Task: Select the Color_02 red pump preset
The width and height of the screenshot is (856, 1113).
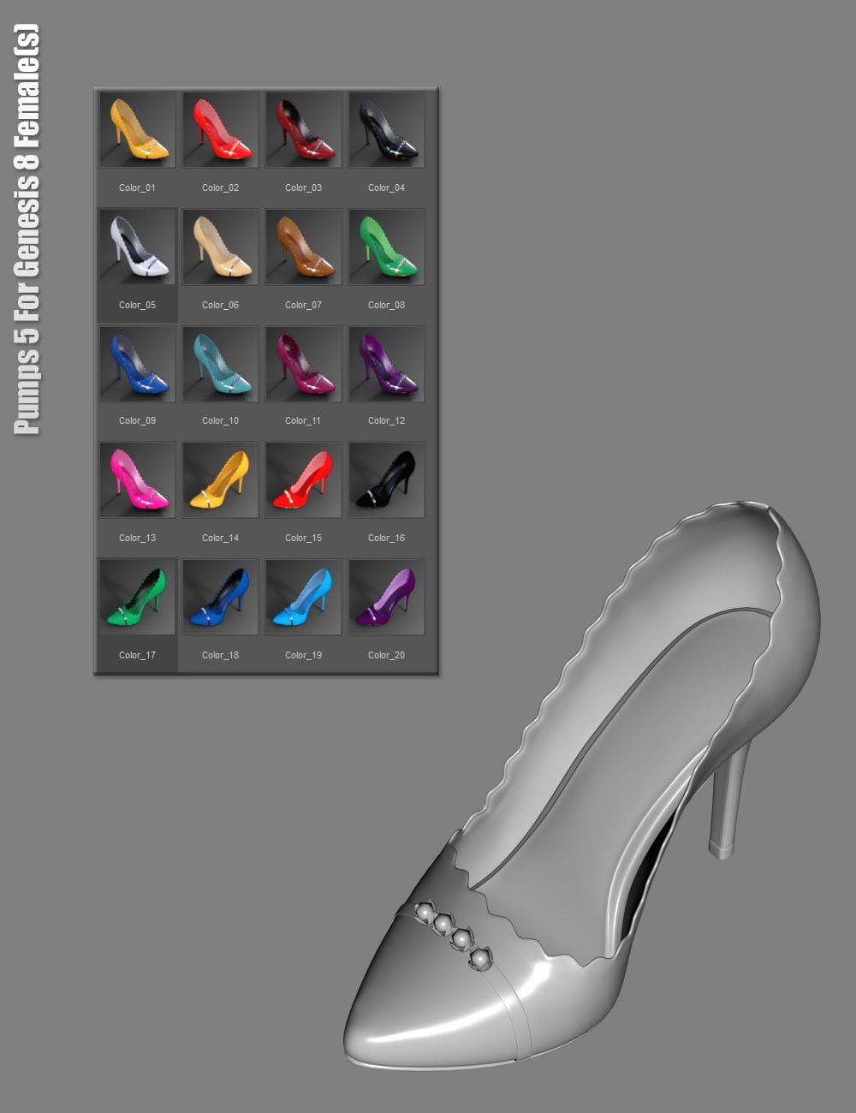Action: click(x=220, y=130)
